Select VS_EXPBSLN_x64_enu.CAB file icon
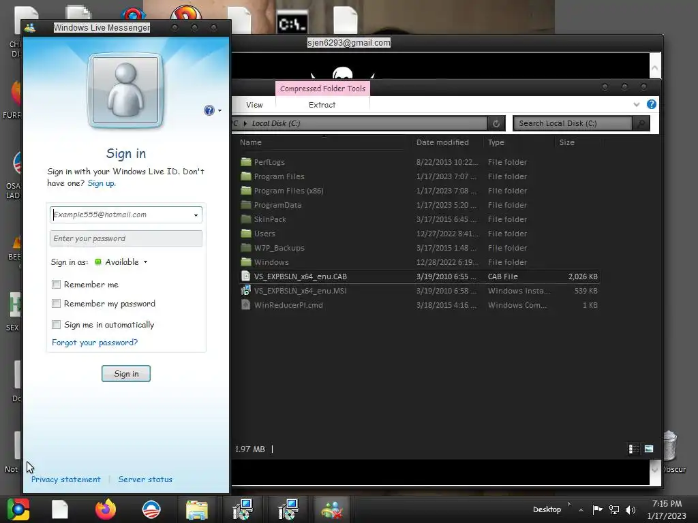Viewport: 698px width, 523px height. pos(245,276)
